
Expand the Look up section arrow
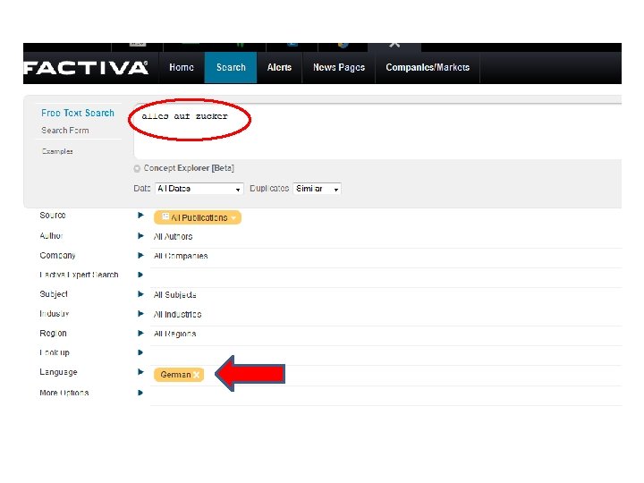pos(140,352)
